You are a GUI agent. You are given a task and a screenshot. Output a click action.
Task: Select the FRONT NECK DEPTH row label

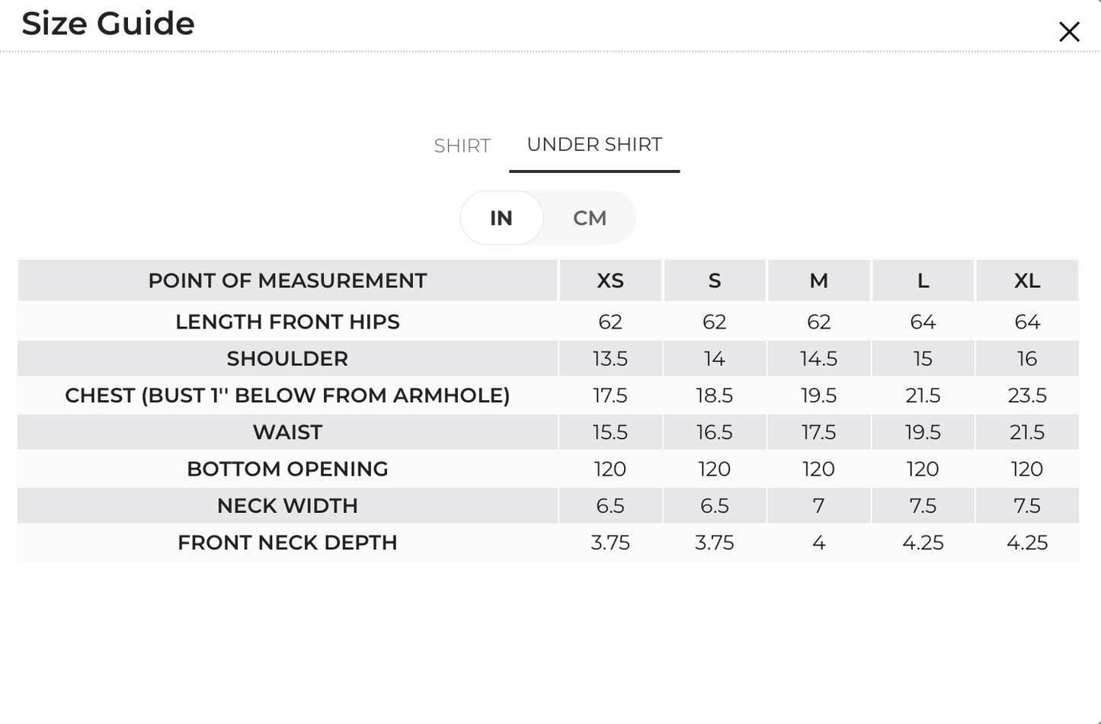click(x=287, y=543)
